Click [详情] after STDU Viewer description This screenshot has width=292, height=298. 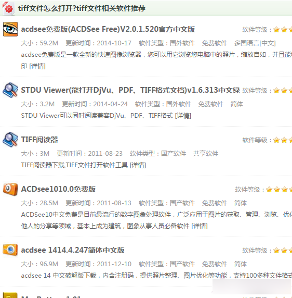click(183, 116)
